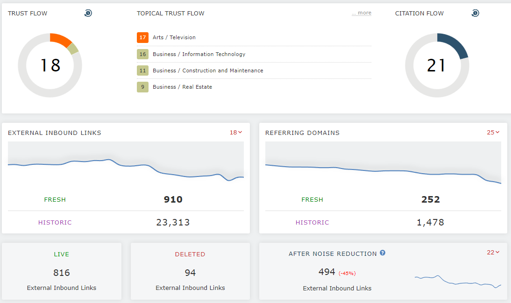Open Citation Flow history icon
The width and height of the screenshot is (511, 303).
(475, 13)
